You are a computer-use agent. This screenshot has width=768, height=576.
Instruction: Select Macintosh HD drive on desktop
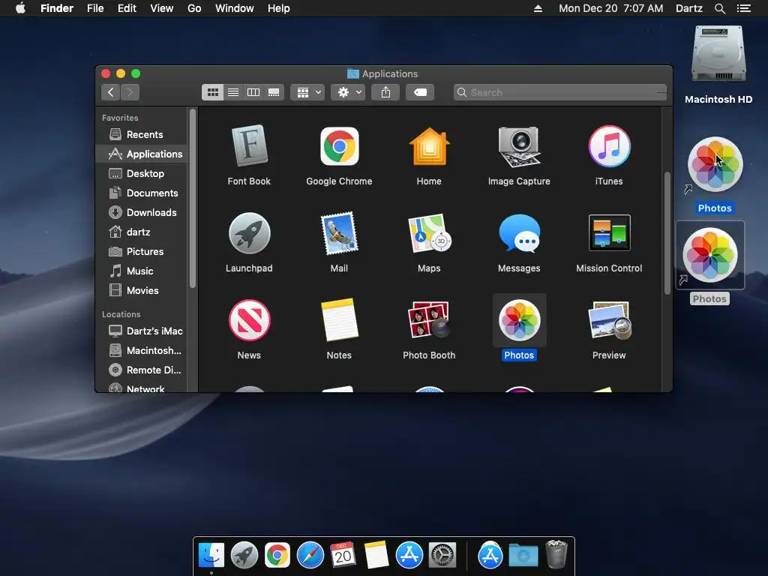coord(718,54)
